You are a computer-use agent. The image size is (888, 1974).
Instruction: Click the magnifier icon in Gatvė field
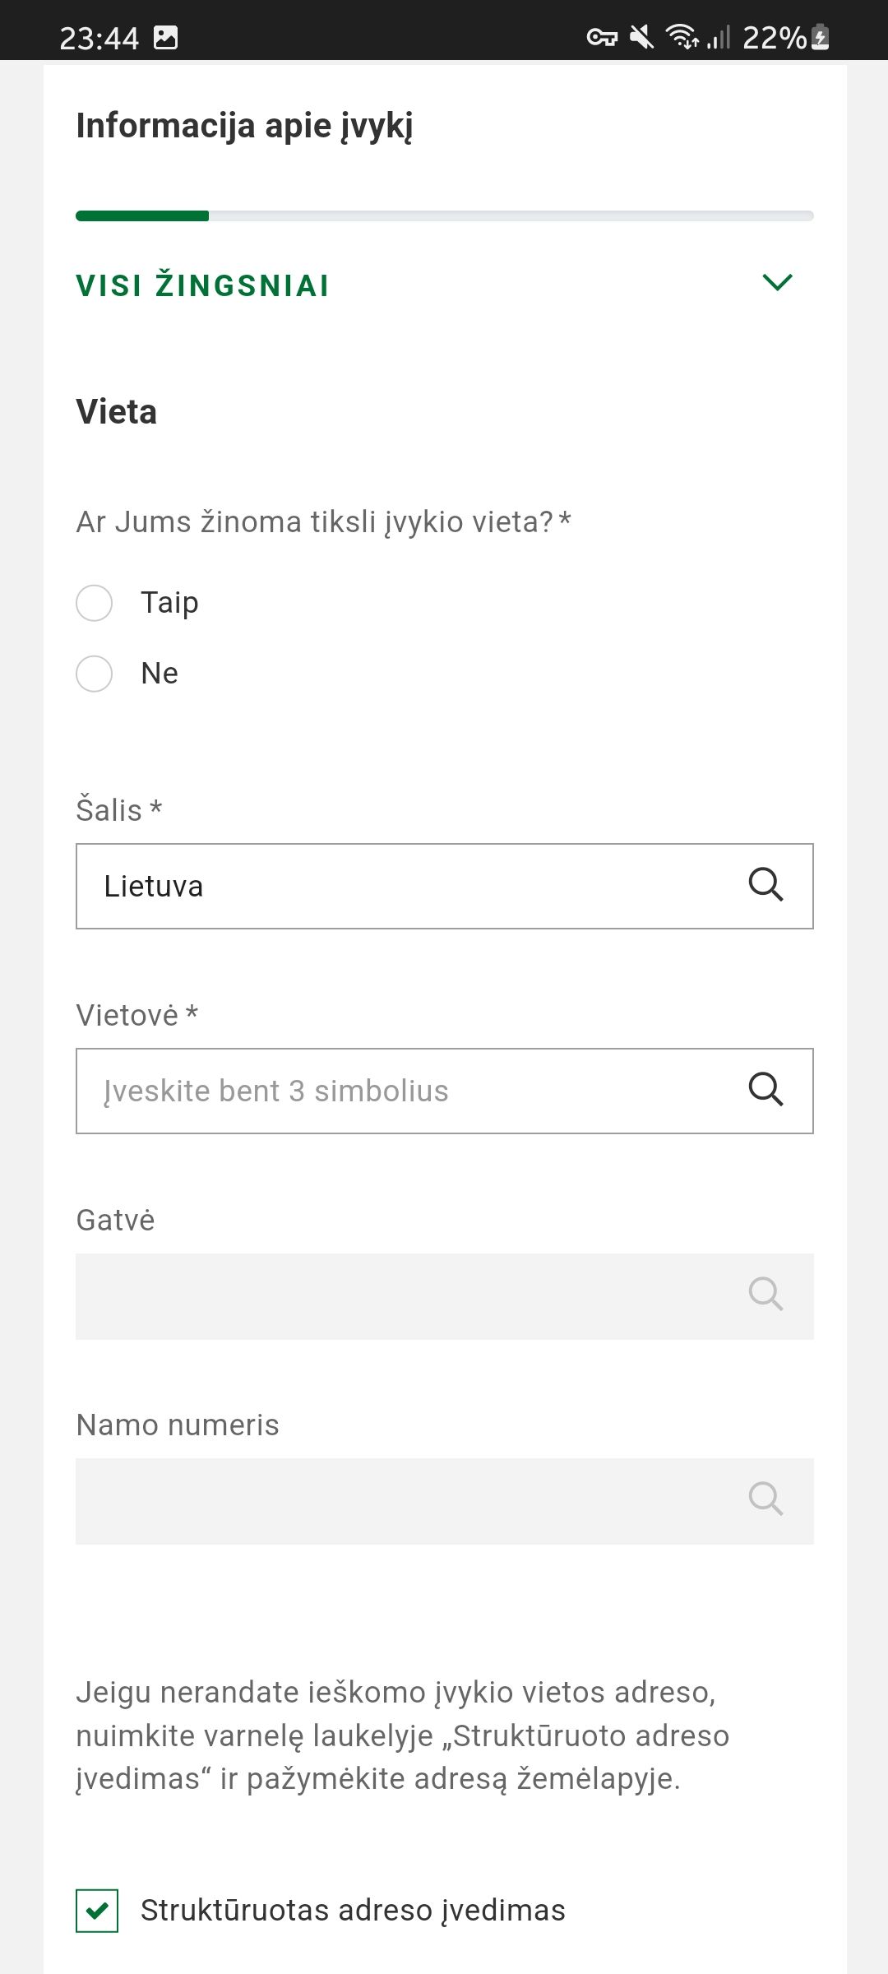pos(765,1295)
